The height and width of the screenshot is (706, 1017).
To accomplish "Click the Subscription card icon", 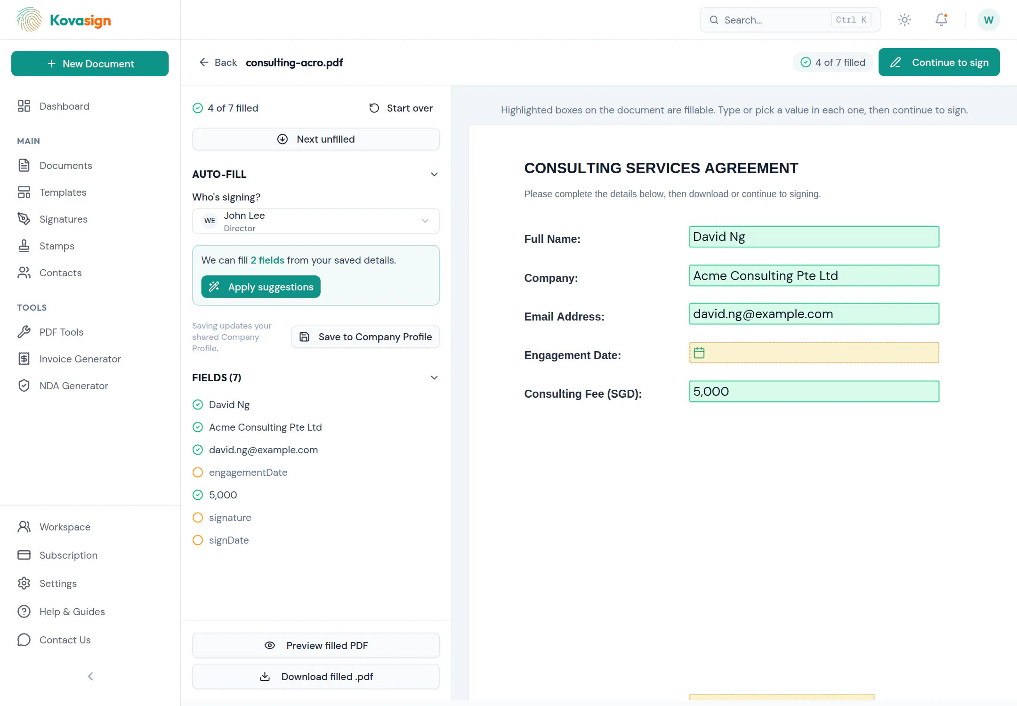I will pyautogui.click(x=24, y=555).
